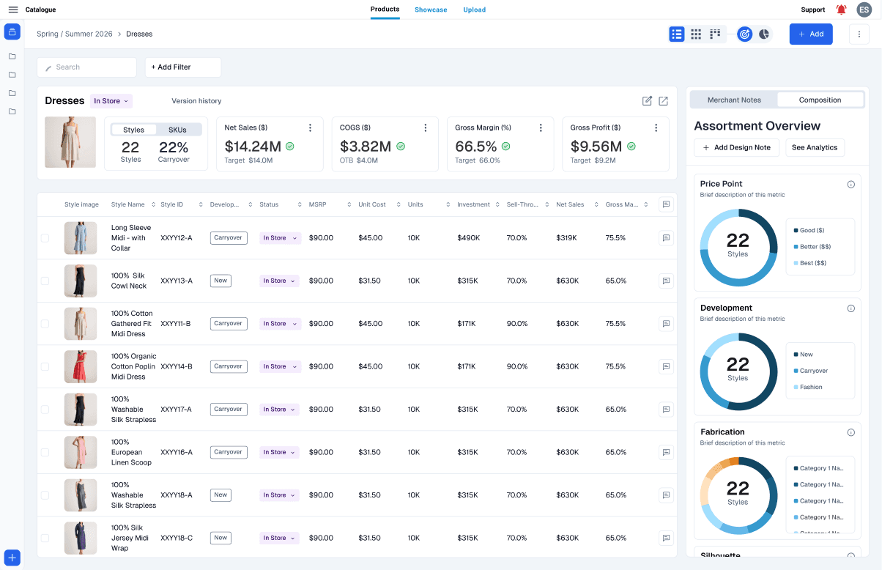Screen dimensions: 882x570
Task: Open the kanban board view
Action: [x=714, y=34]
